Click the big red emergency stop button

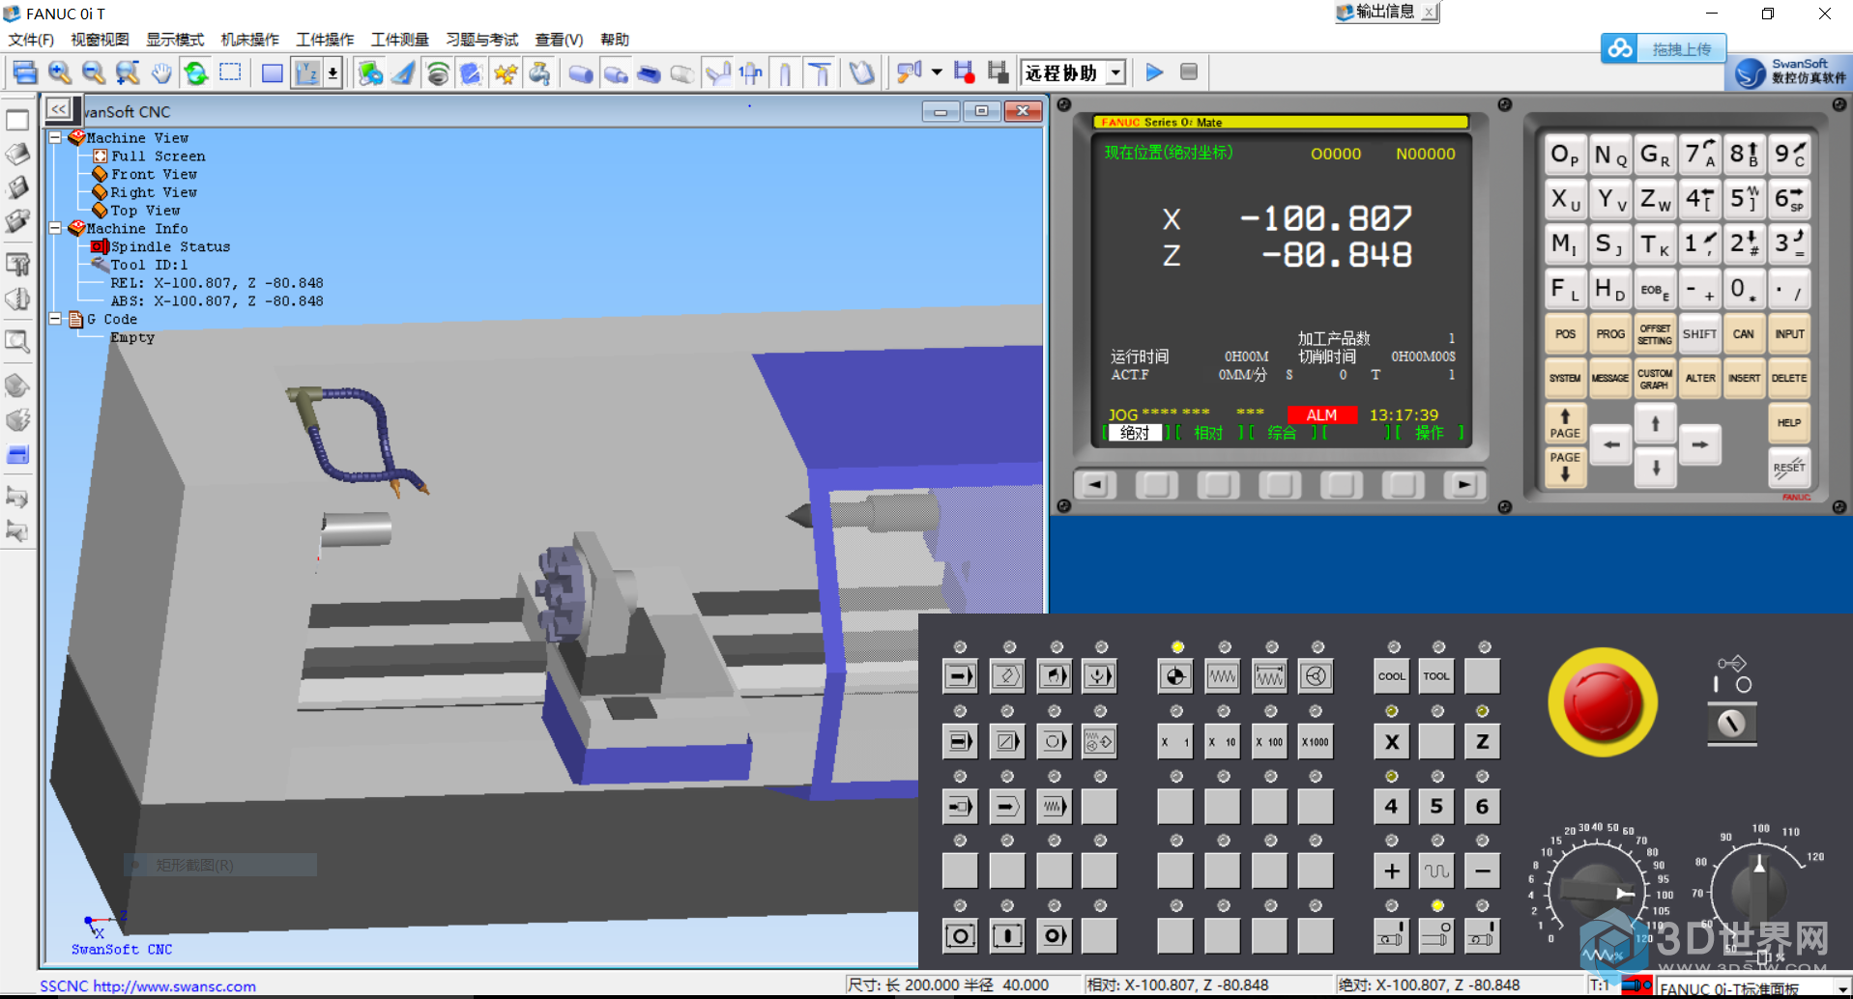click(1603, 702)
